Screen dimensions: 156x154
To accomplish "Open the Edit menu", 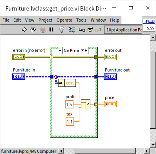I will pyautogui.click(x=17, y=20).
